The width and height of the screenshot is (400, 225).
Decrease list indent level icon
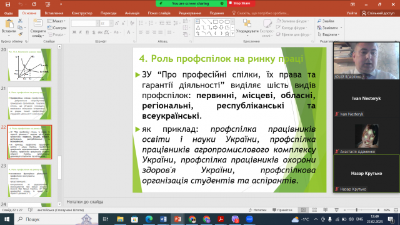tap(162, 23)
